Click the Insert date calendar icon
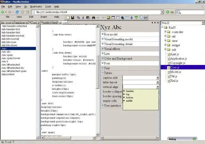Image resolution: width=205 pixels, height=144 pixels. 136,17
